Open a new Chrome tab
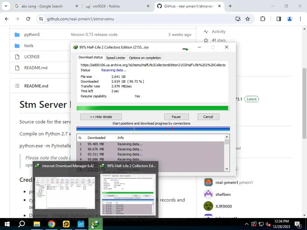 [230, 6]
